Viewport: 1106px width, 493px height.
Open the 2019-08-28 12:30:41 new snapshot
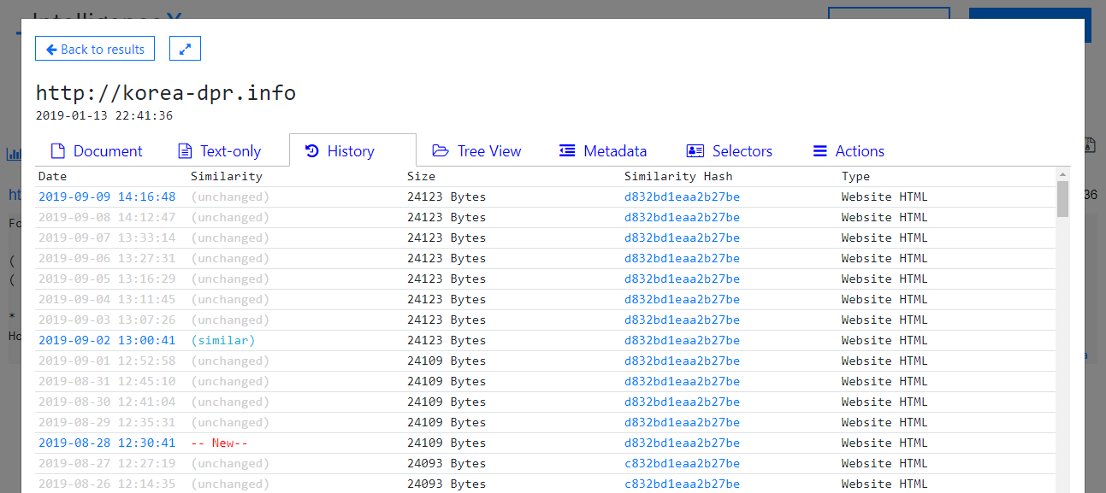[x=107, y=443]
